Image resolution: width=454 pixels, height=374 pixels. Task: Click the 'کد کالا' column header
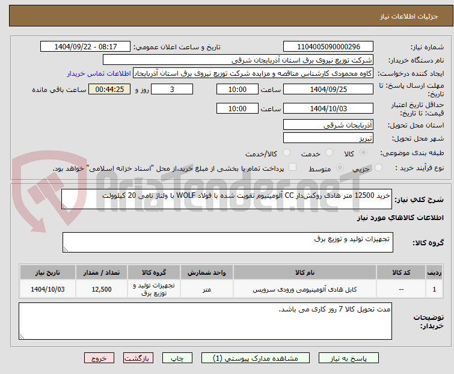tap(401, 272)
